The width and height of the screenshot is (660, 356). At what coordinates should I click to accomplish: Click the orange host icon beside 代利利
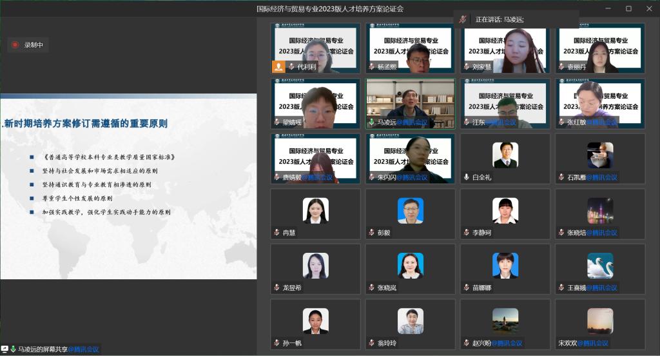click(x=278, y=66)
